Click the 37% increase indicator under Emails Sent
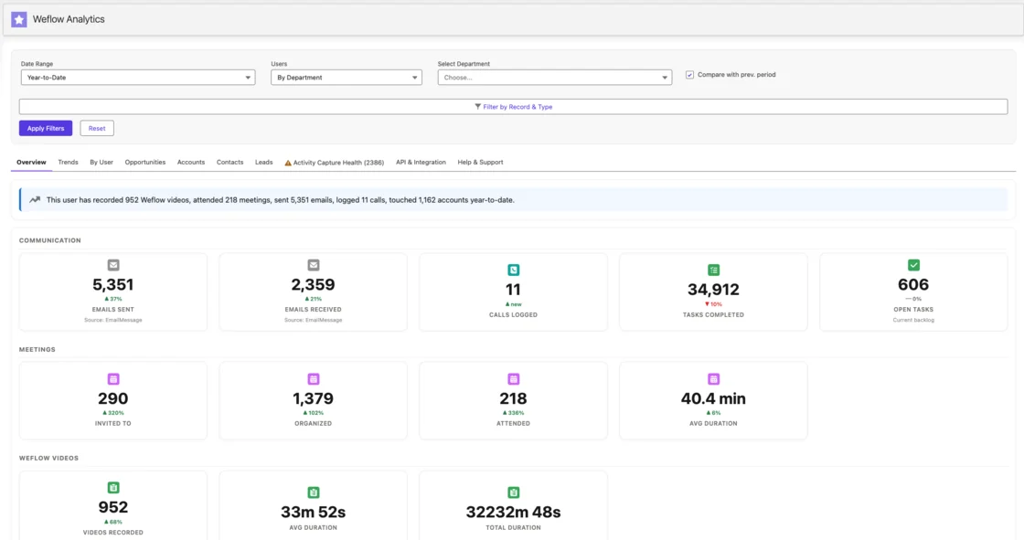Screen dimensions: 1024x540 point(113,299)
